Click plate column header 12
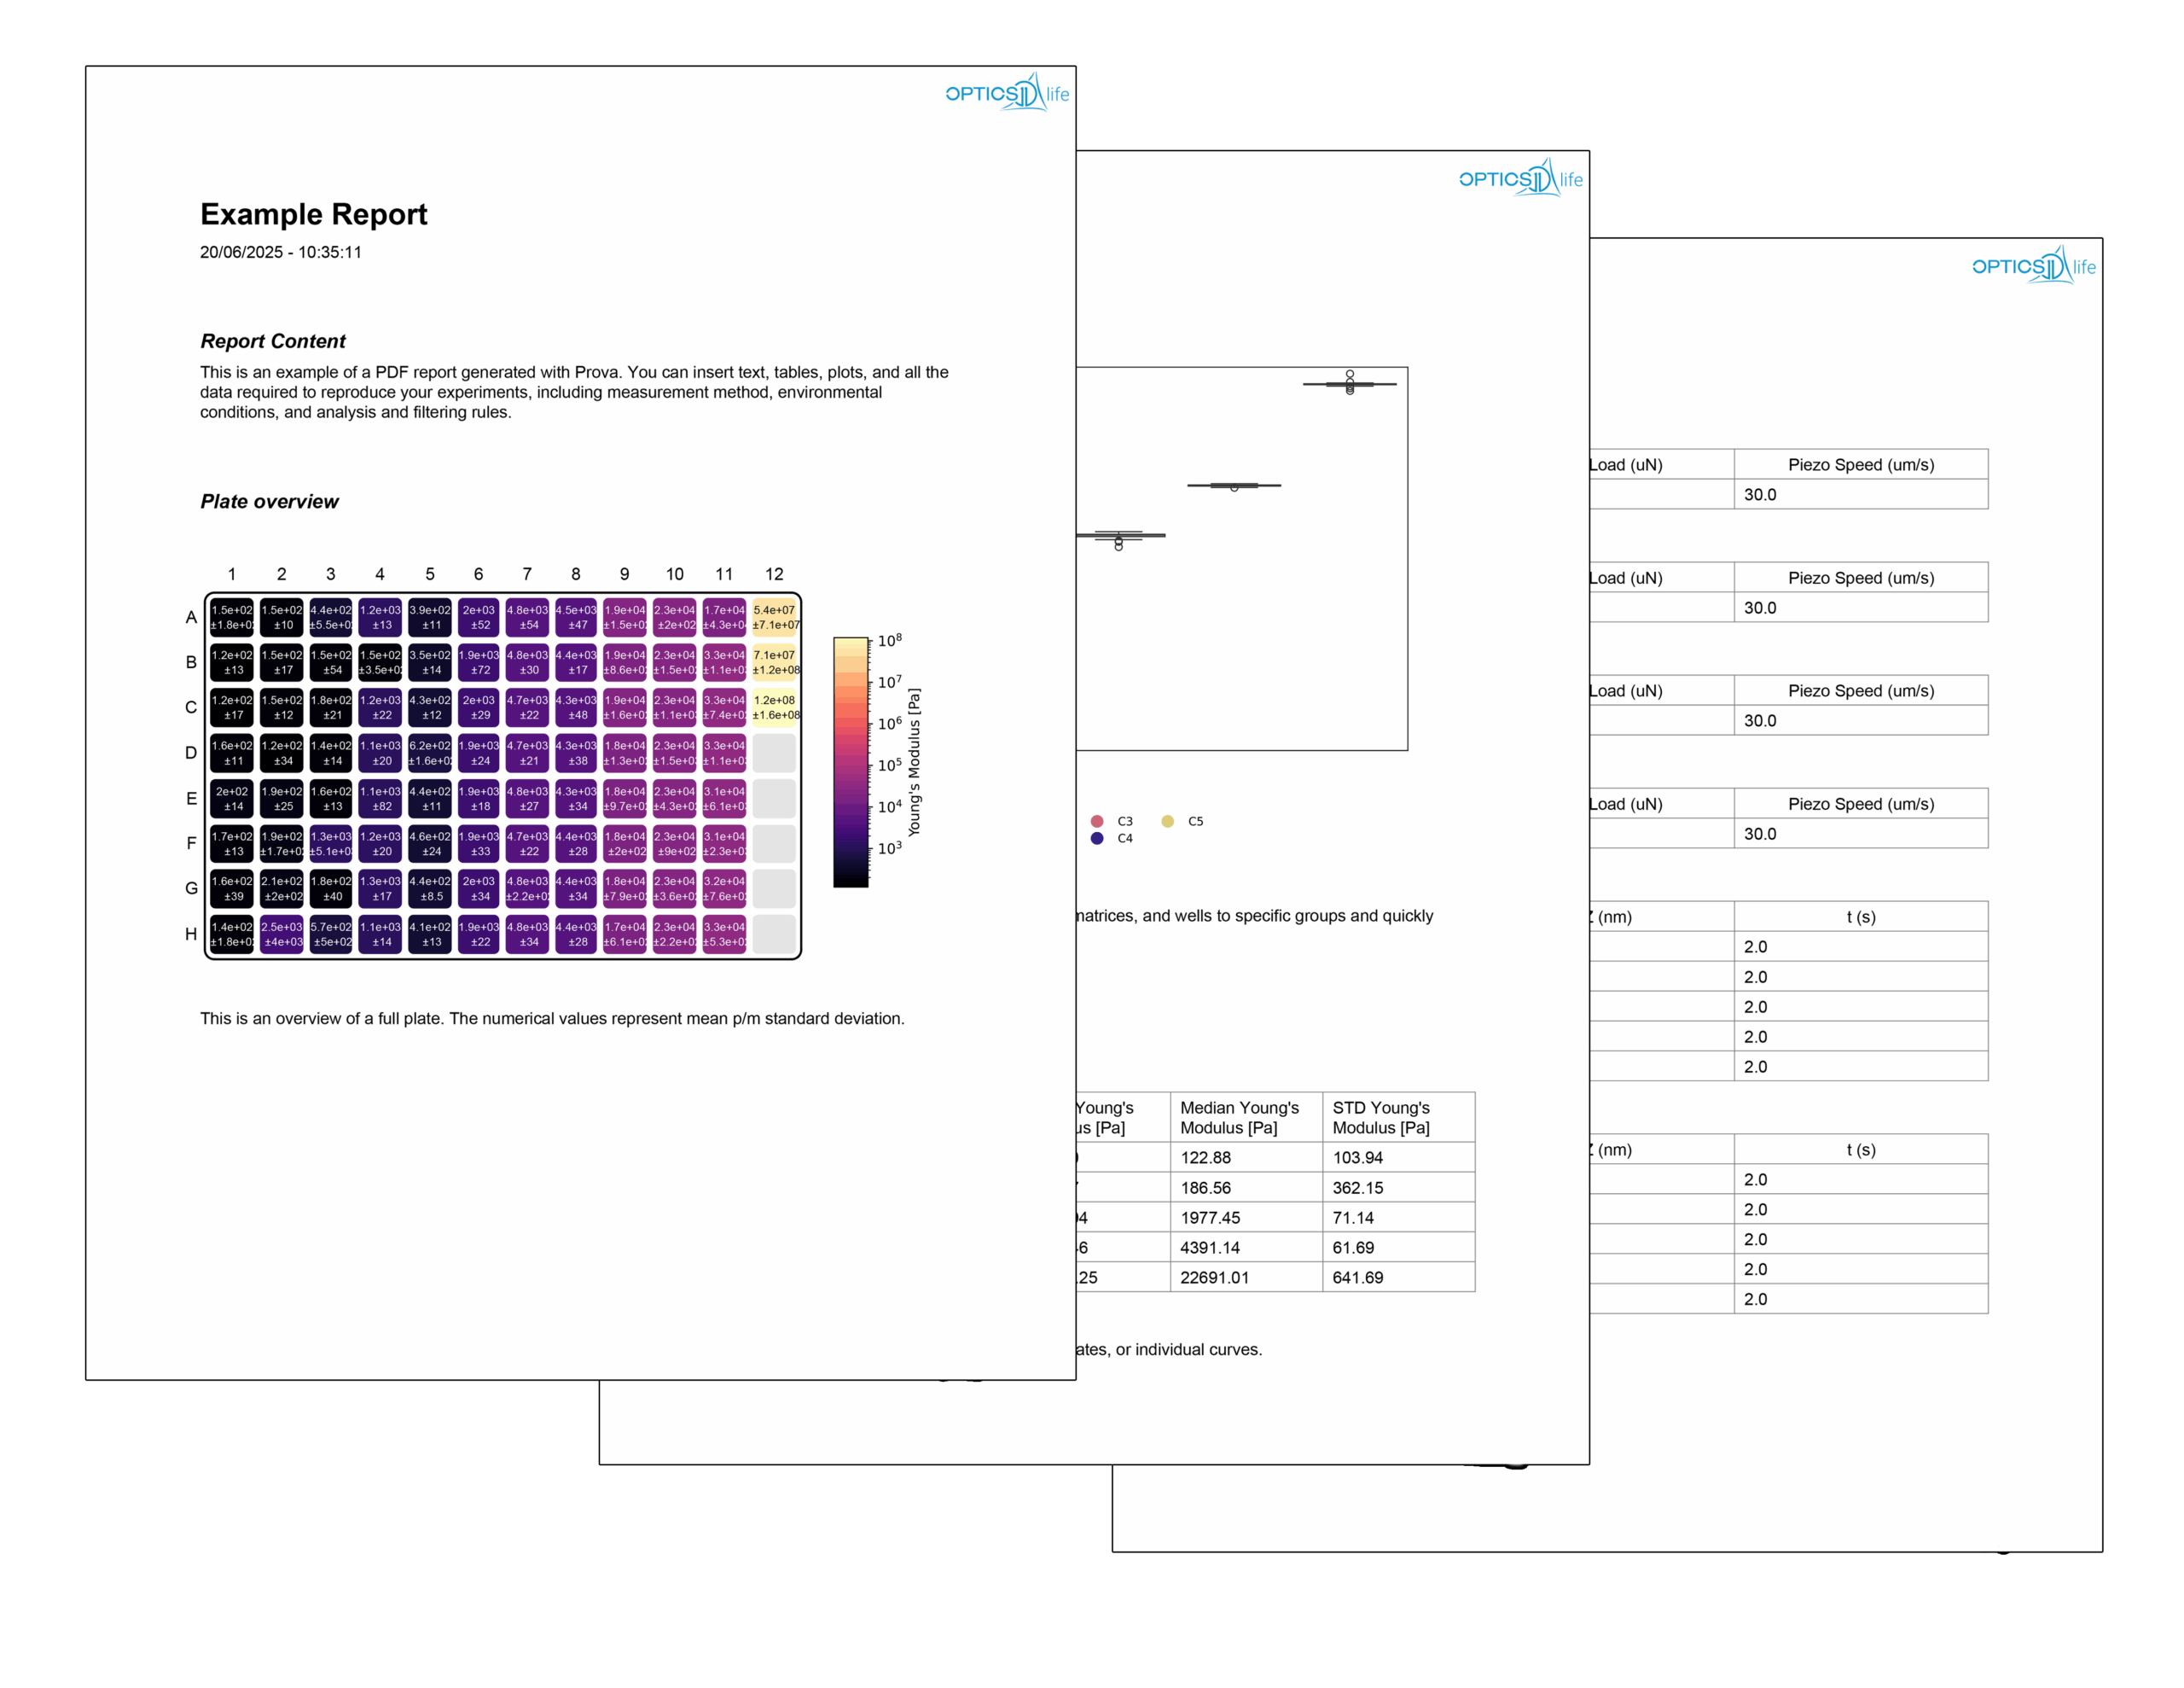 (774, 574)
